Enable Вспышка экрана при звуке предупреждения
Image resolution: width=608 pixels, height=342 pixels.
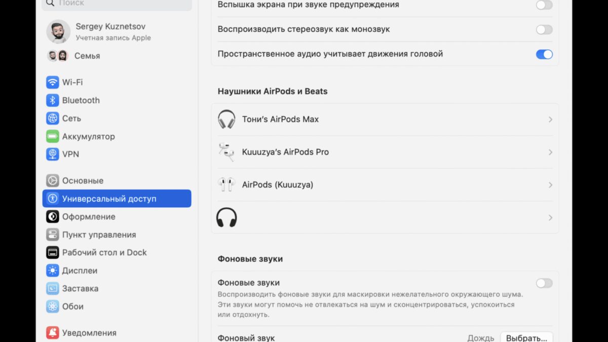(544, 5)
